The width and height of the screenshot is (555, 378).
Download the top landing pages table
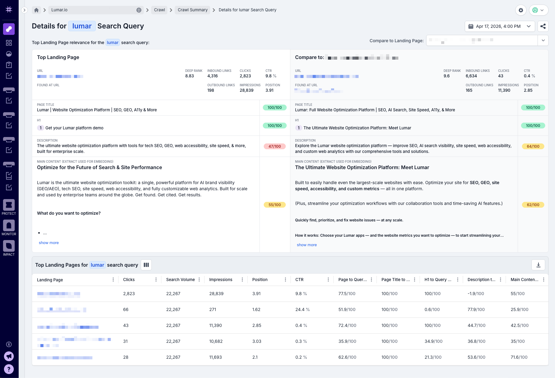tap(538, 265)
